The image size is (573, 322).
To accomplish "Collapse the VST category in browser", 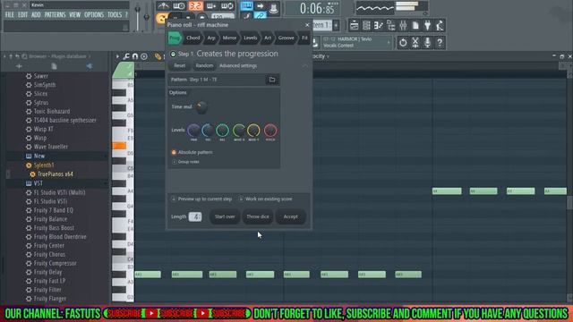I will pos(106,183).
